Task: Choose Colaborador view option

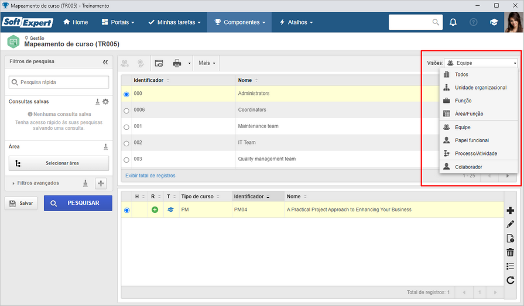Action: click(x=478, y=167)
